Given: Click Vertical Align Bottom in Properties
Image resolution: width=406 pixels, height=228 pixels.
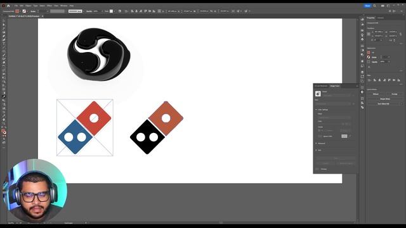Looking at the screenshot, I should [x=399, y=80].
